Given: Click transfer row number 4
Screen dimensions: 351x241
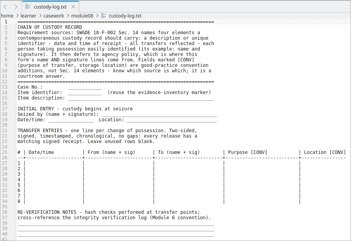Looking at the screenshot, I should [x=19, y=180].
